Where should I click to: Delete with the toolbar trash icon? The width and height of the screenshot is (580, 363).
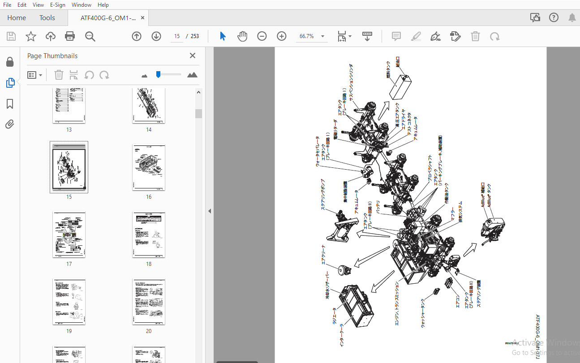[475, 36]
